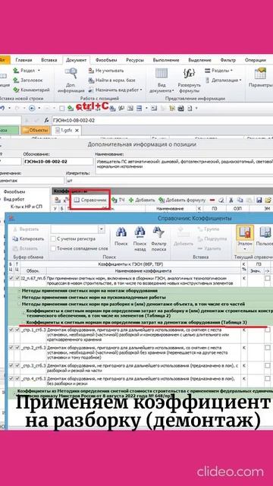The height and width of the screenshot is (486, 273).
Task: Click the ТЧ button in the coefficients toolbar
Action: pyautogui.click(x=118, y=200)
